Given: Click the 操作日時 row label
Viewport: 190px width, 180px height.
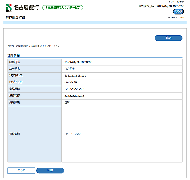Looking at the screenshot, I should pyautogui.click(x=15, y=62).
